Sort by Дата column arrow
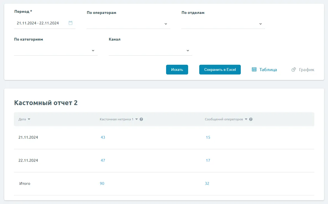Screen dimensions: 328x204 coord(29,119)
